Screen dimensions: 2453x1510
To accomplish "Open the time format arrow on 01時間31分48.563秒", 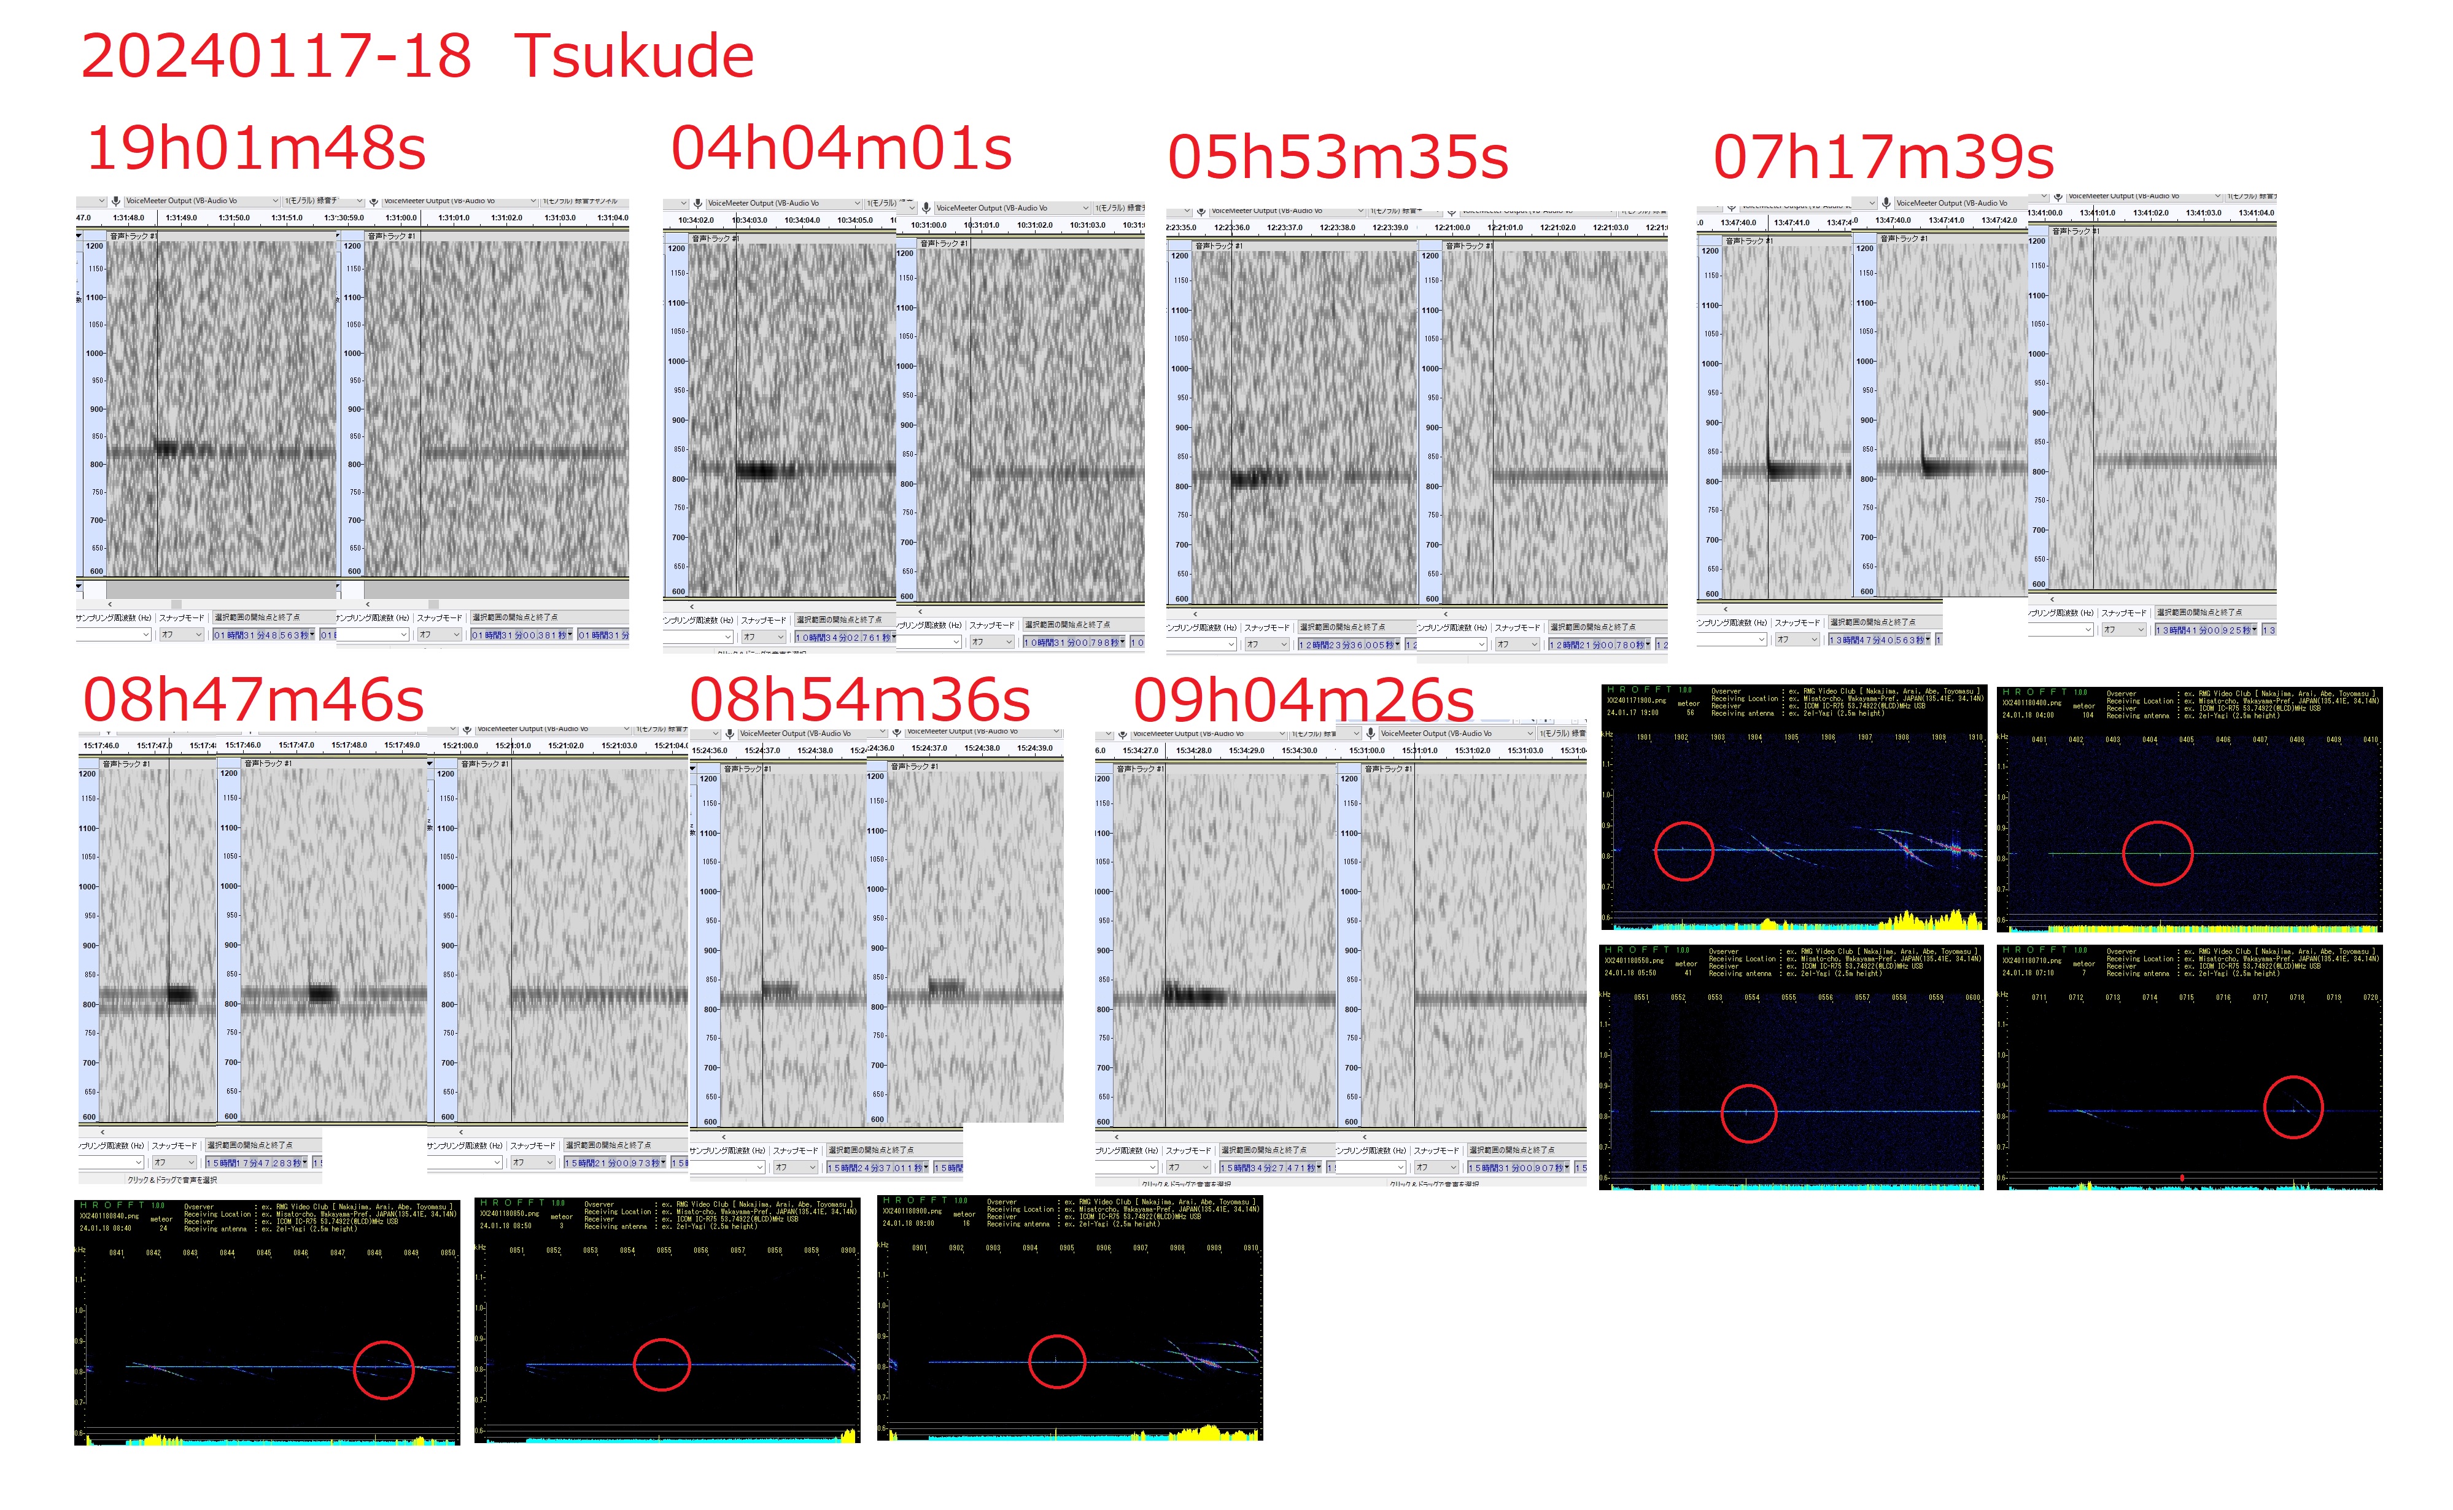I will 312,634.
